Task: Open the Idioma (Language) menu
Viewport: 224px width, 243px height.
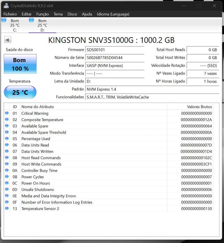Action: tap(113, 14)
